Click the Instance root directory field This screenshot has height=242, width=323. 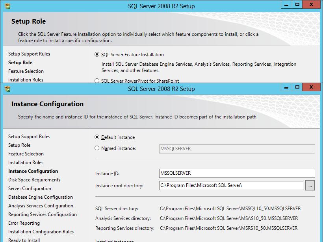(231, 185)
